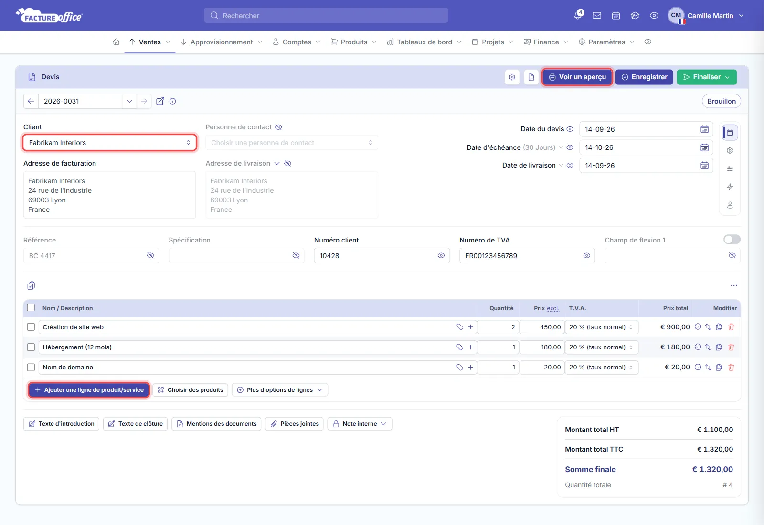Open the Client dropdown Fabrikam Interiors
This screenshot has height=525, width=764.
pos(110,143)
